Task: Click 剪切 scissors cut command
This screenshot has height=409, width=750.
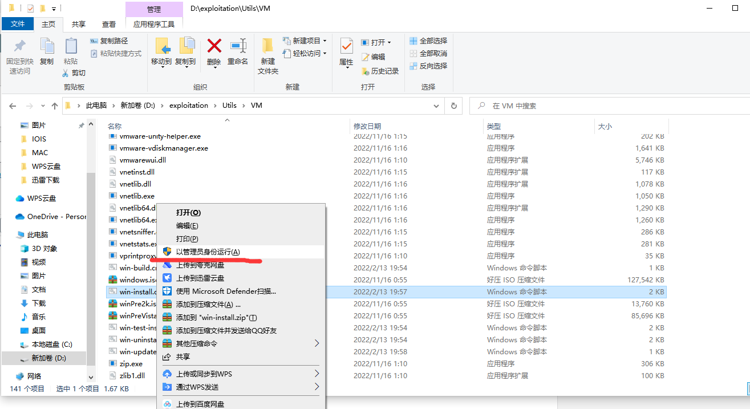Action: click(x=74, y=73)
